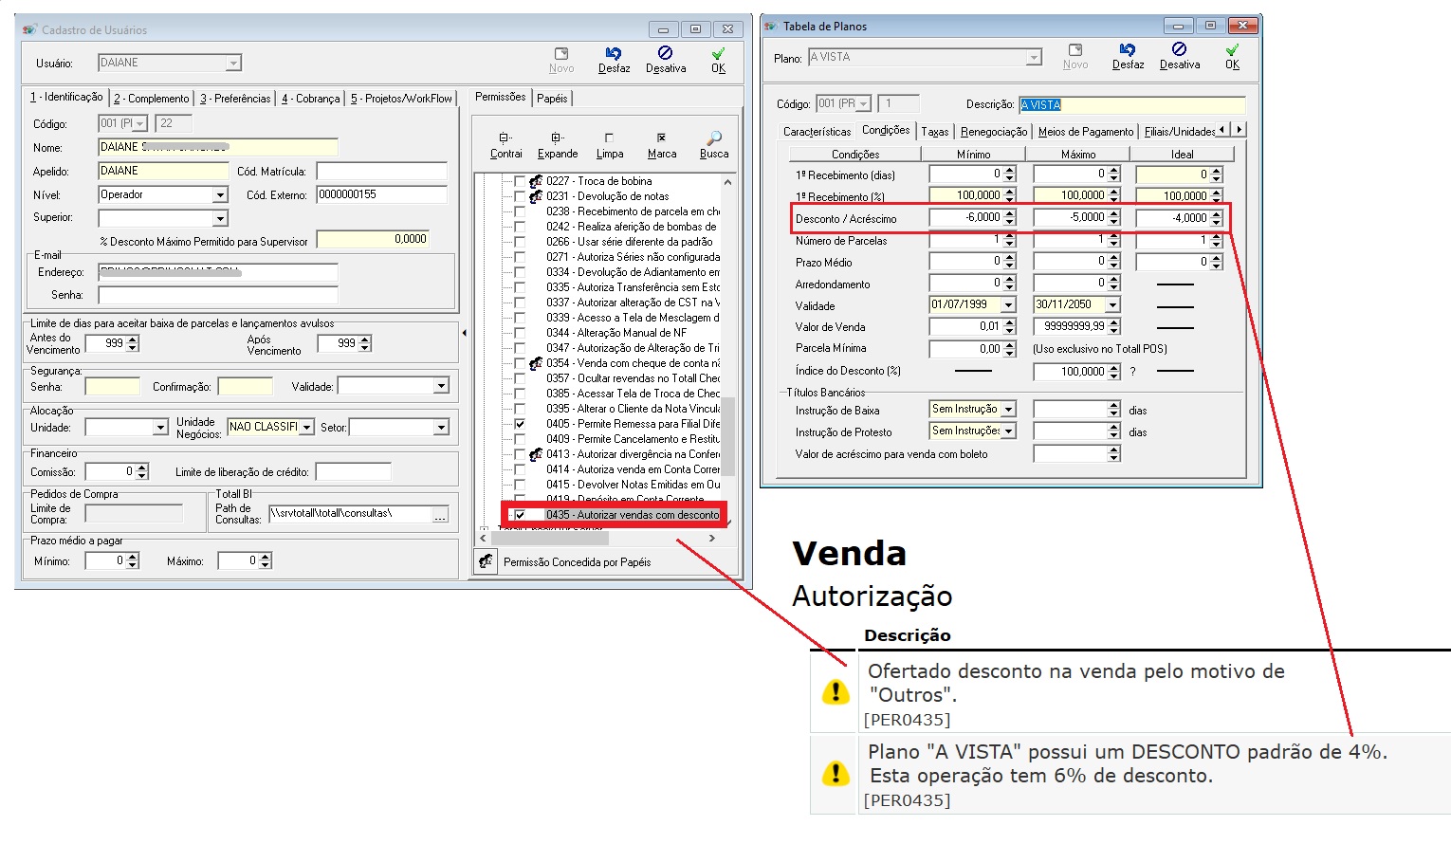Open the Taxas tab
Image resolution: width=1451 pixels, height=844 pixels.
coord(935,132)
